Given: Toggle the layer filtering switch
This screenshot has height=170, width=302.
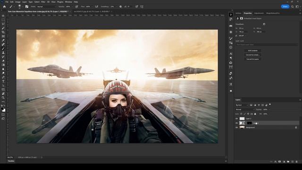Looking at the screenshot, I should click(270, 104).
